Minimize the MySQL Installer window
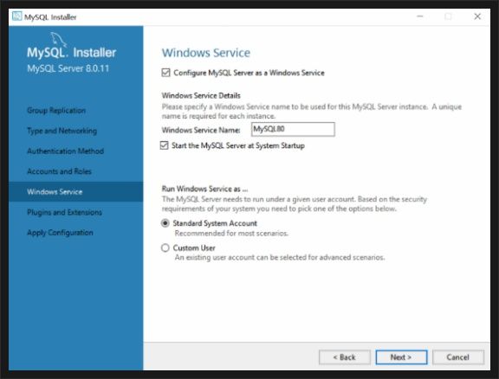Screen dimensions: 499x379 (420, 16)
